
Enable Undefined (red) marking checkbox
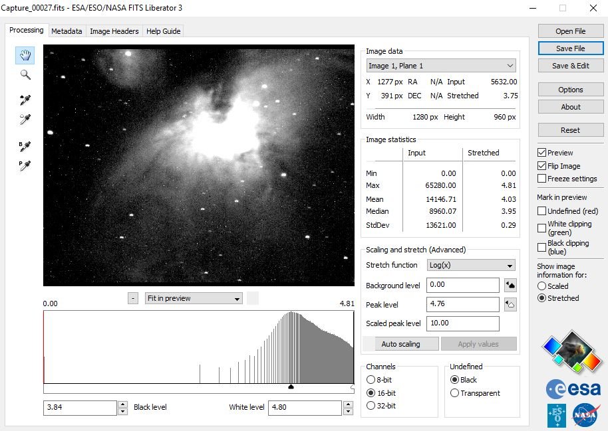coord(541,211)
